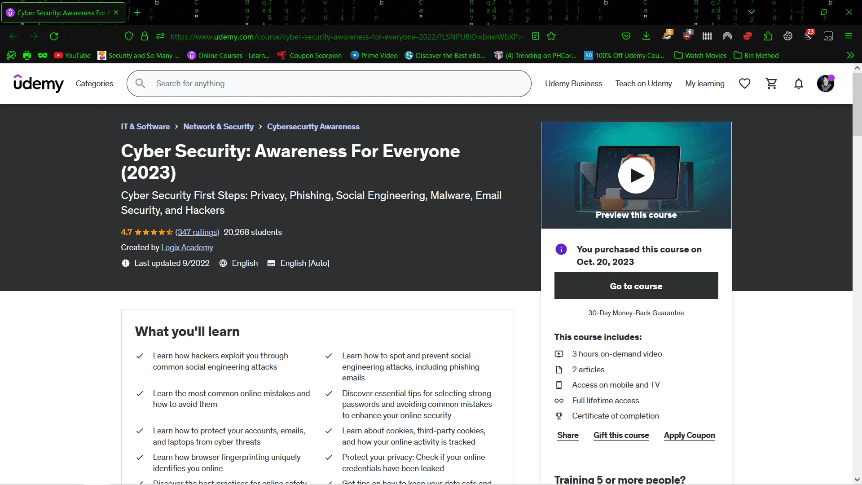Image resolution: width=862 pixels, height=485 pixels.
Task: Go back to the previous page
Action: click(x=13, y=36)
